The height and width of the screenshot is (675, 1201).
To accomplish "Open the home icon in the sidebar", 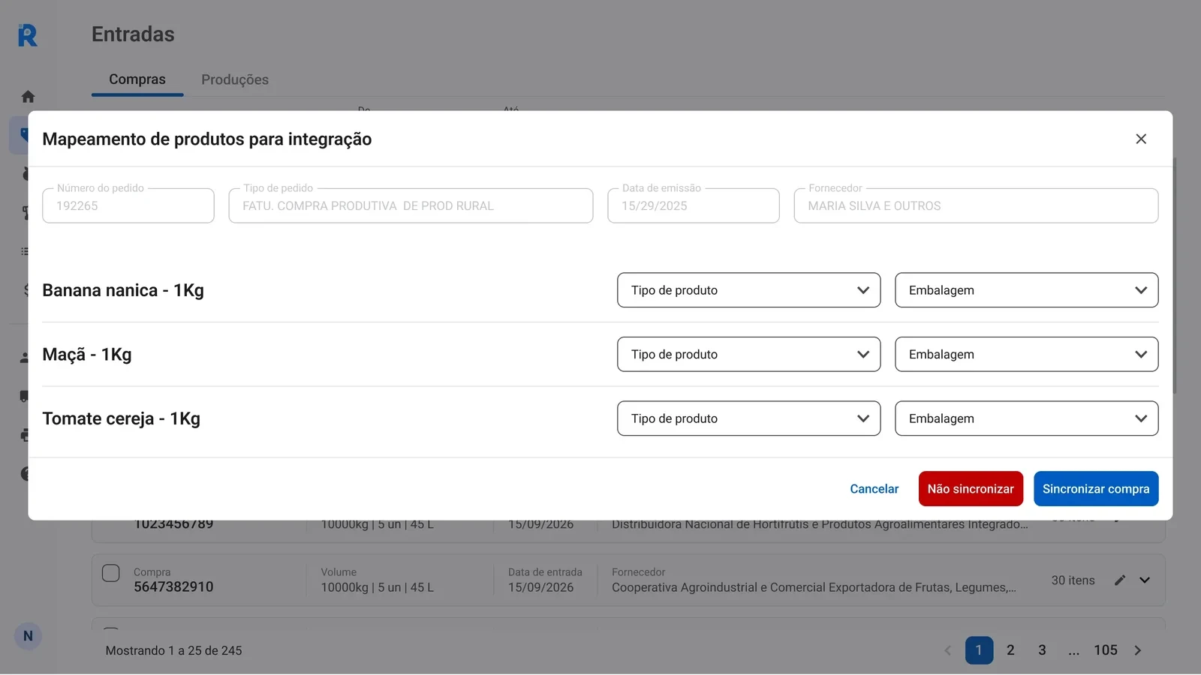I will (27, 96).
